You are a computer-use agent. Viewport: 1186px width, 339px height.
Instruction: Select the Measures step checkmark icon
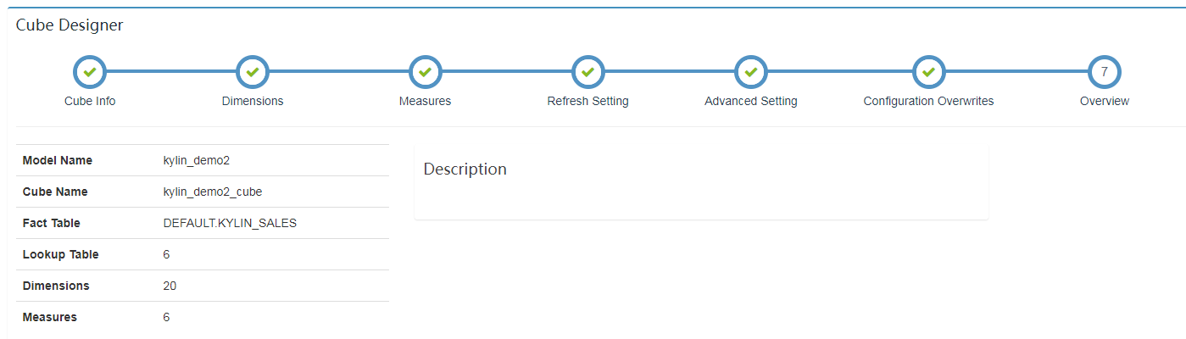click(425, 72)
